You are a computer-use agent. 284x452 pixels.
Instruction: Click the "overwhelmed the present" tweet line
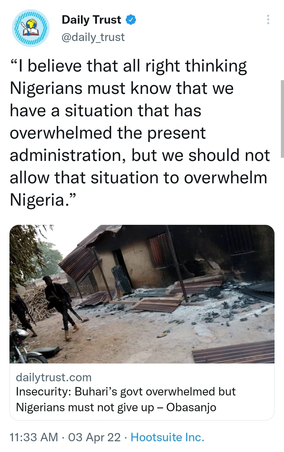point(108,133)
